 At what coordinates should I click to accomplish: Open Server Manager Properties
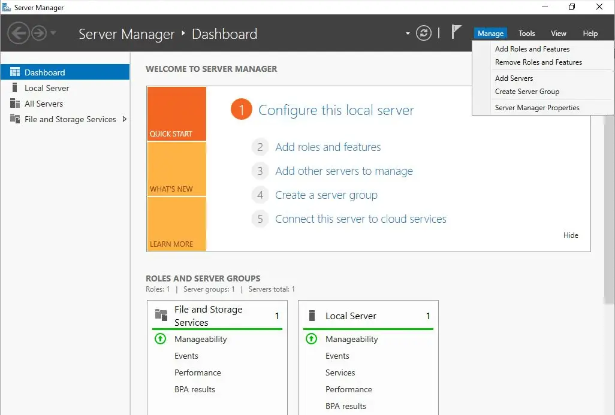pos(537,108)
